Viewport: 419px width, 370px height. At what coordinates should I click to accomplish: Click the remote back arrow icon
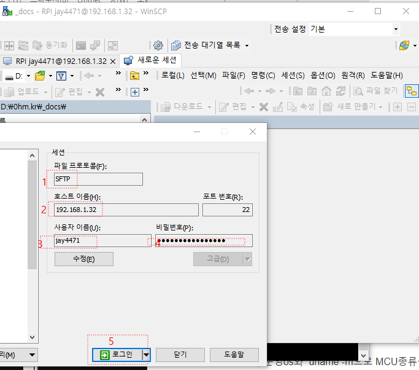point(249,92)
